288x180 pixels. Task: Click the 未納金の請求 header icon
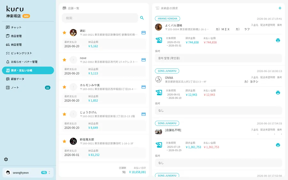point(157,8)
